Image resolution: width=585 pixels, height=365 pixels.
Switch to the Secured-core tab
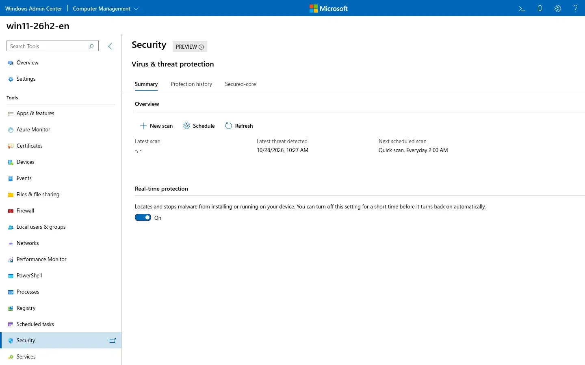[x=240, y=84]
